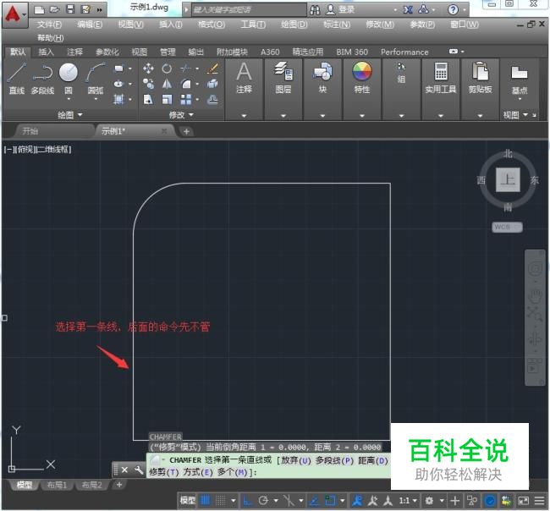Open the Circle tool dropdown arrow
The height and width of the screenshot is (511, 550).
tap(69, 99)
